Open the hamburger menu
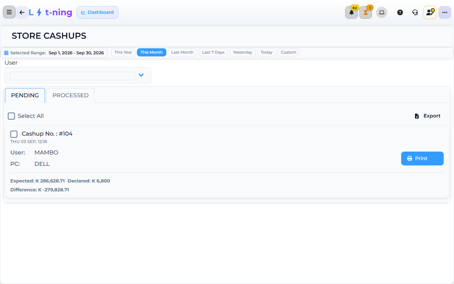 tap(9, 12)
